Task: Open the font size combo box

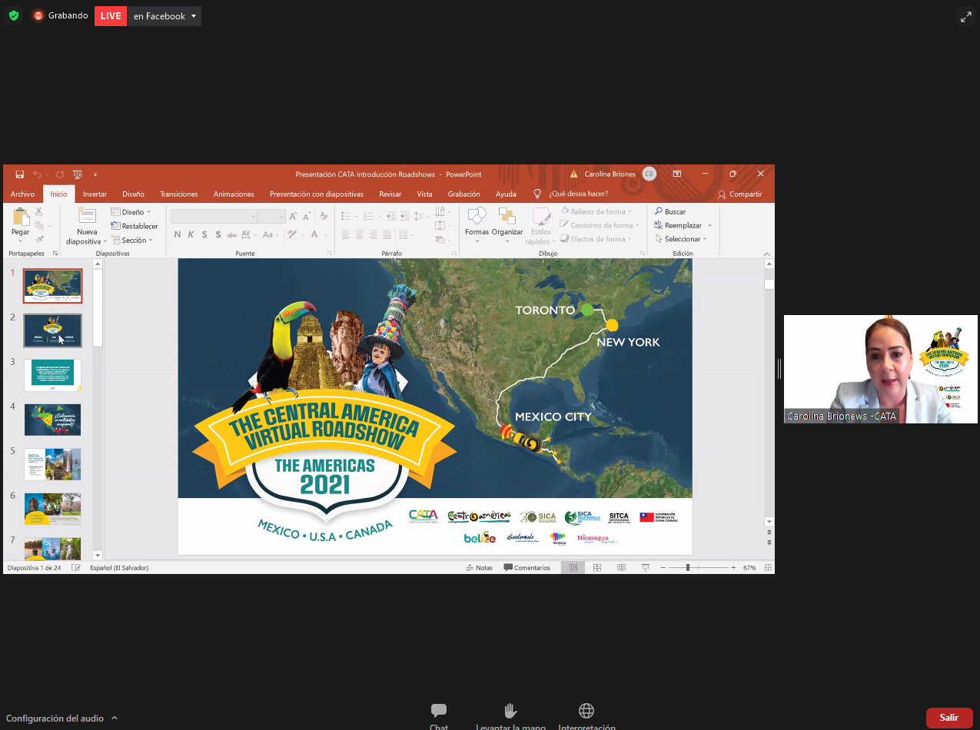Action: 272,217
